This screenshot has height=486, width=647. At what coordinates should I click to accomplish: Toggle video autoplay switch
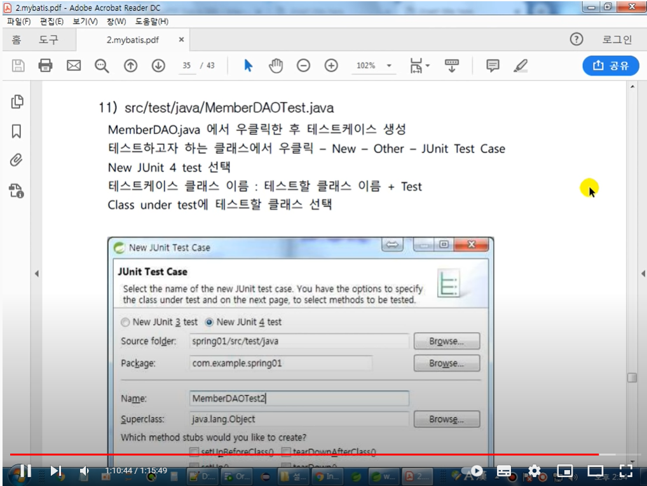[x=473, y=471]
